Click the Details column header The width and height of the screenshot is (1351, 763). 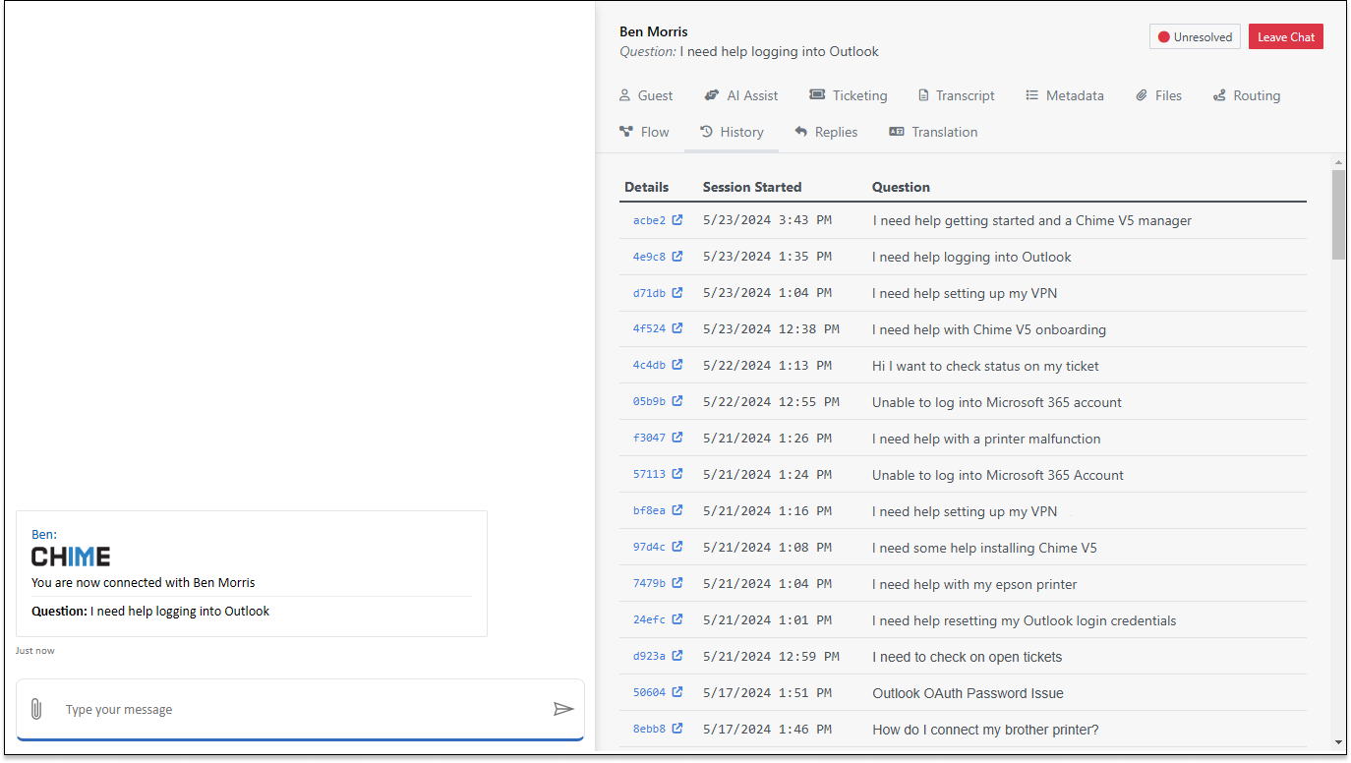pos(646,187)
